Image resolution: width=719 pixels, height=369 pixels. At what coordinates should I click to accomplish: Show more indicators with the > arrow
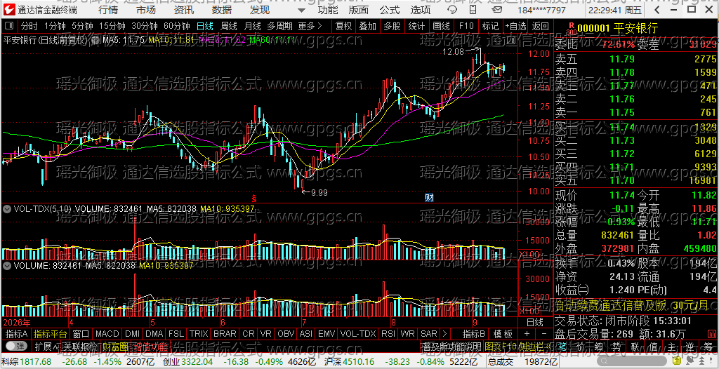444,334
